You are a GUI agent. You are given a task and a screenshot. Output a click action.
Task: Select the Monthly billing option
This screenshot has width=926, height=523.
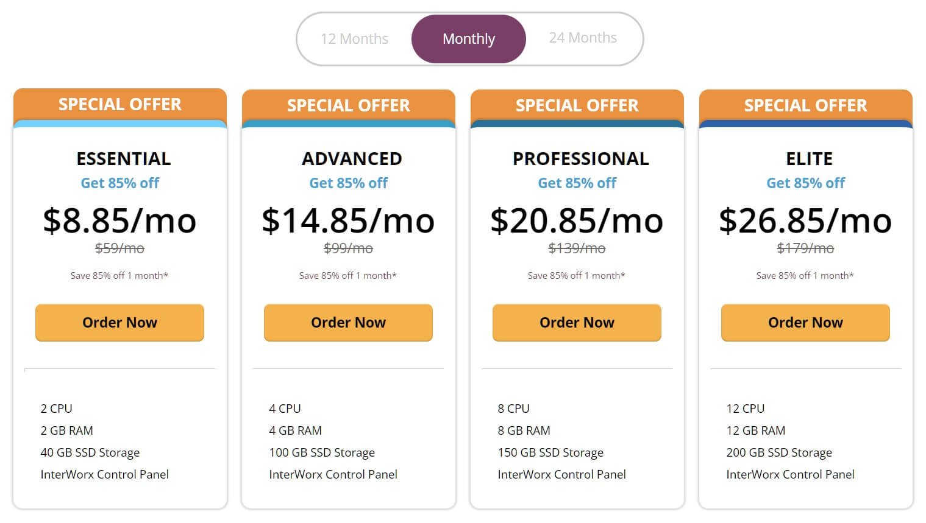(x=468, y=39)
